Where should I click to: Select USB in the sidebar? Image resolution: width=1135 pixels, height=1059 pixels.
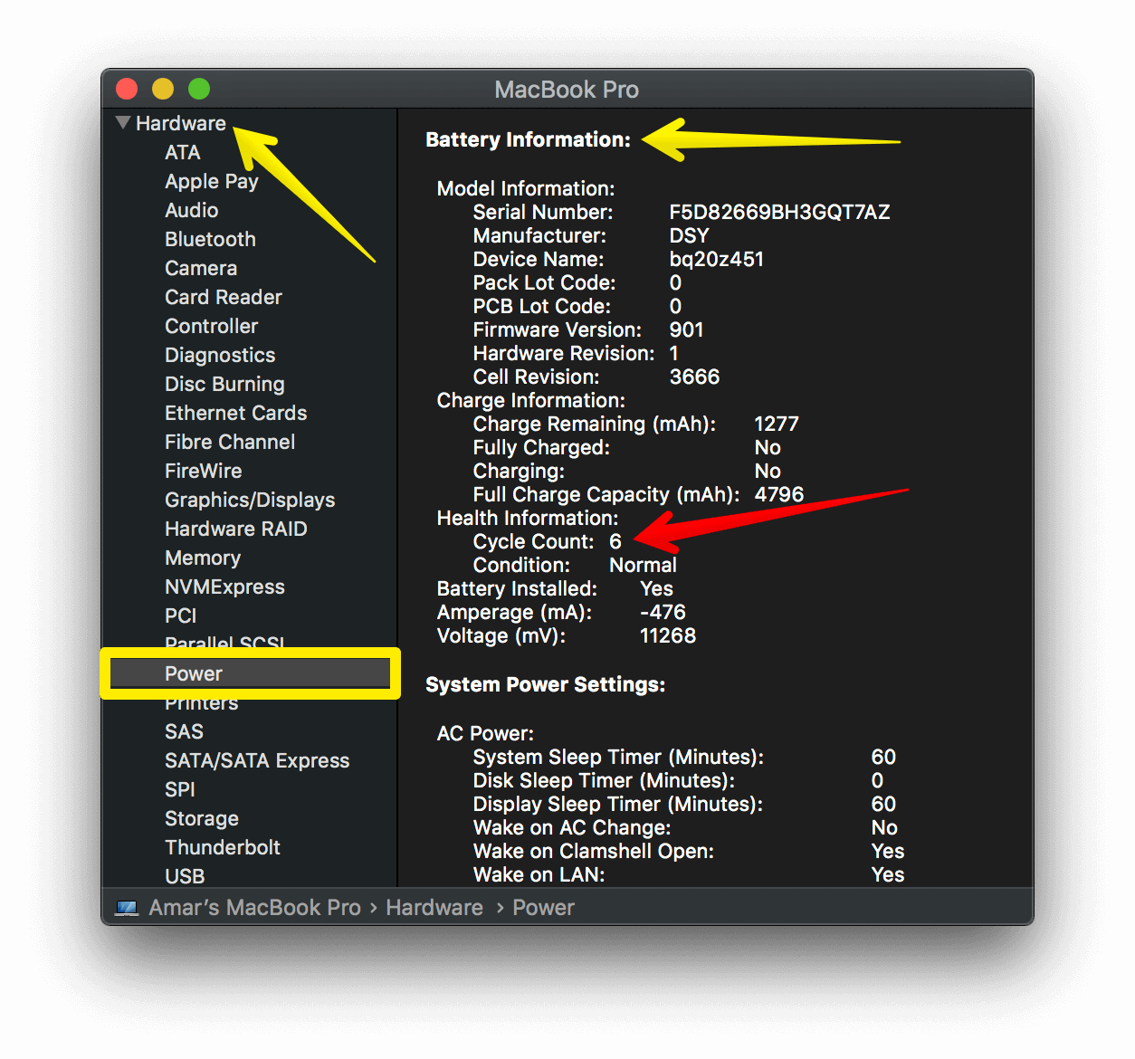184,875
